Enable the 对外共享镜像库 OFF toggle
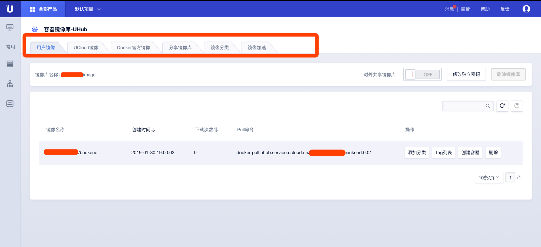The width and height of the screenshot is (541, 247). [422, 74]
